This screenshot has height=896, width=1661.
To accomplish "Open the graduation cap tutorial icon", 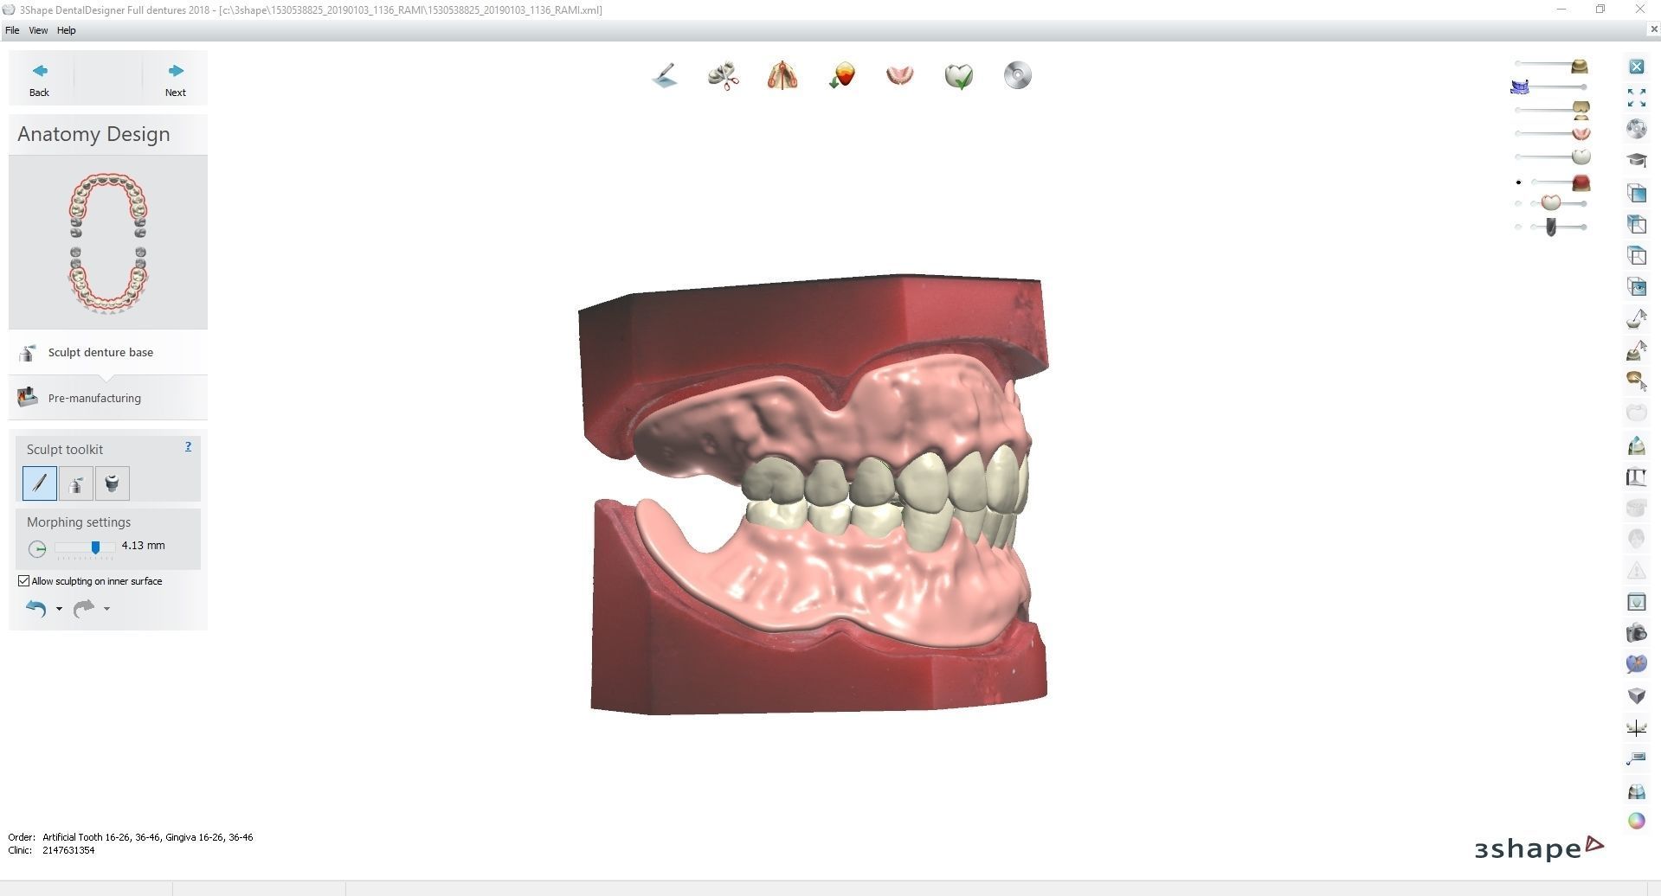I will tap(1637, 160).
